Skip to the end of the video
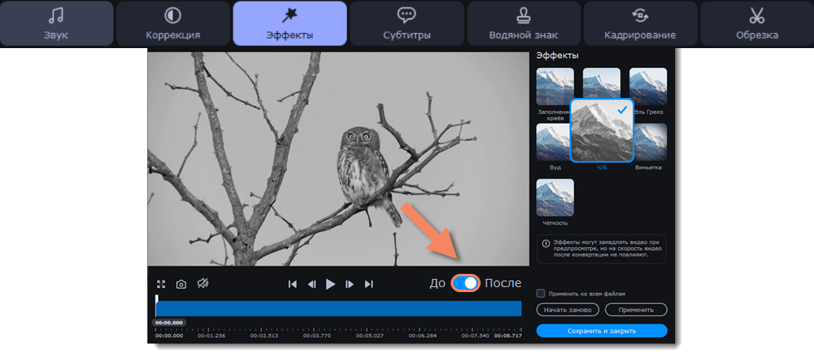This screenshot has height=356, width=814. (369, 284)
